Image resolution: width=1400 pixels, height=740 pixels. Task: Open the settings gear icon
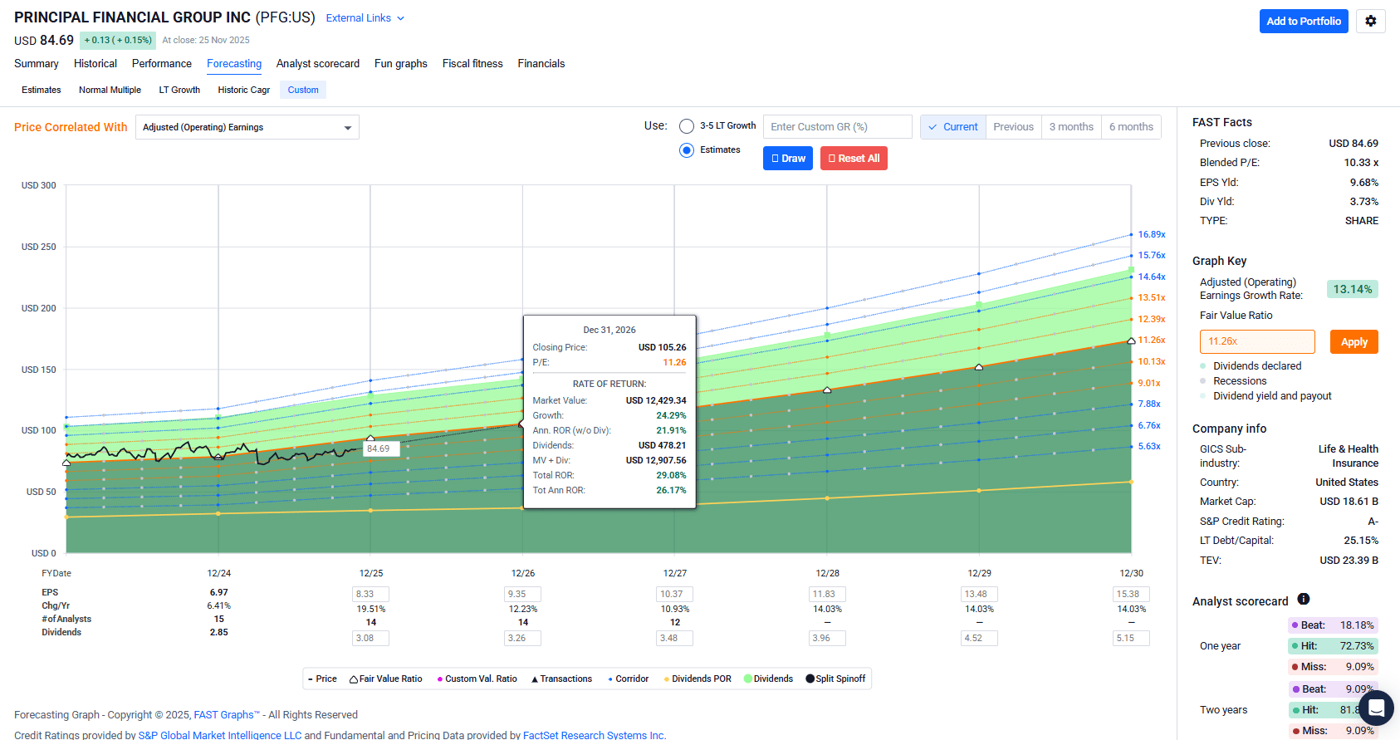[1370, 21]
